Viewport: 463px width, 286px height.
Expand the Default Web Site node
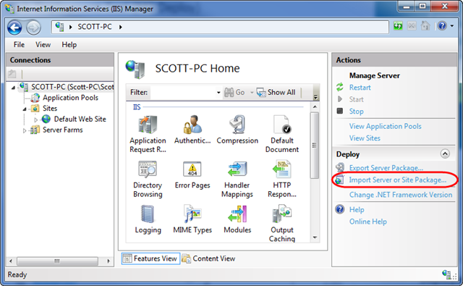click(x=35, y=119)
